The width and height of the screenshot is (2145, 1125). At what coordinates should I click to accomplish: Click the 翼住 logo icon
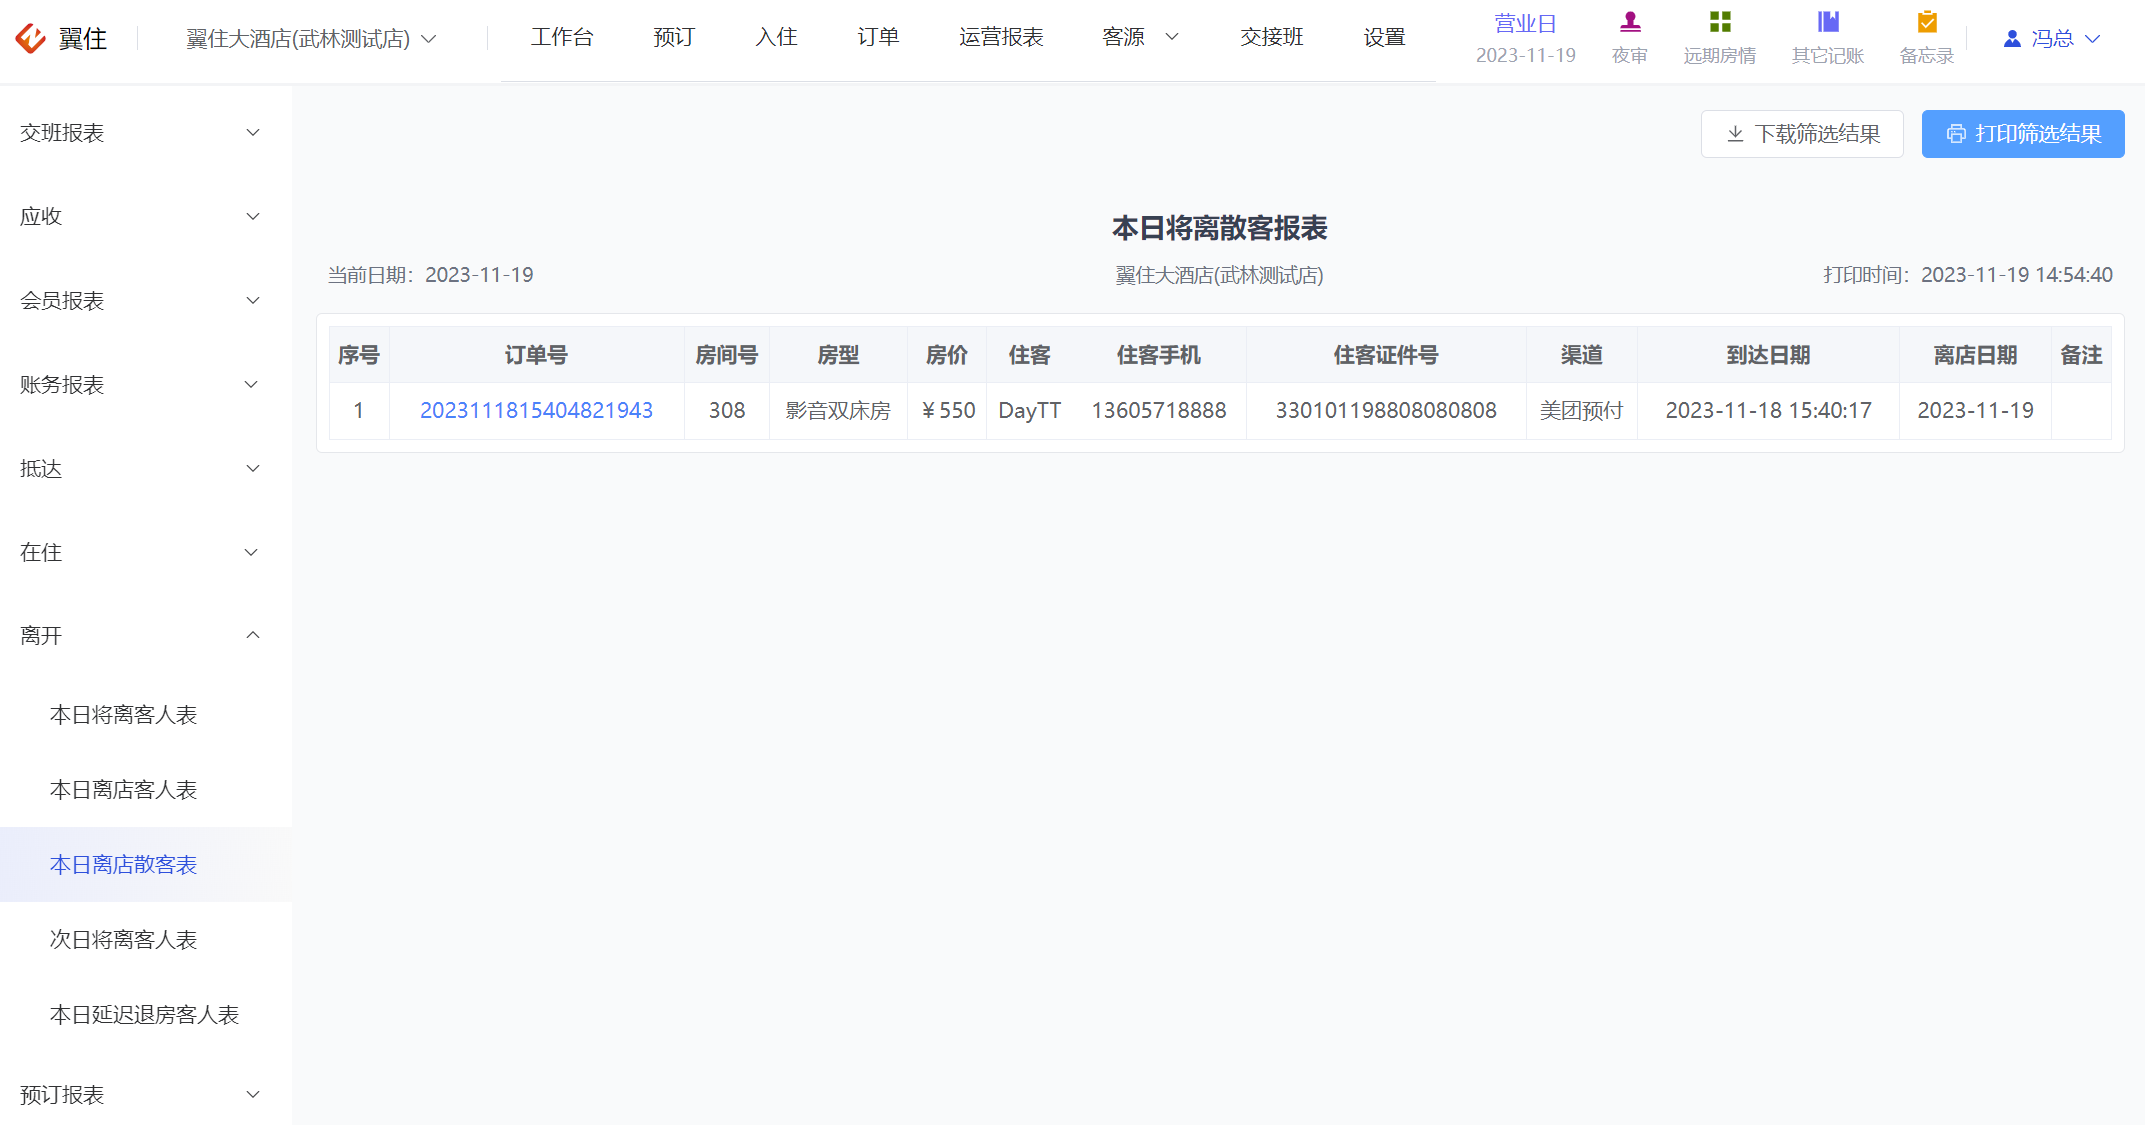[31, 38]
